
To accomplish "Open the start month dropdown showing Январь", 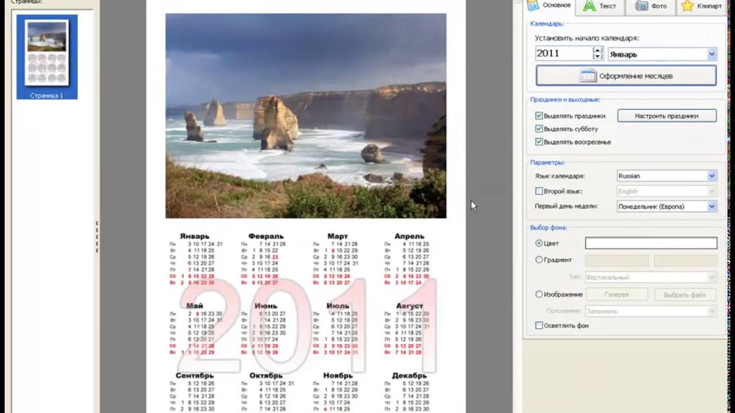I will tap(662, 54).
